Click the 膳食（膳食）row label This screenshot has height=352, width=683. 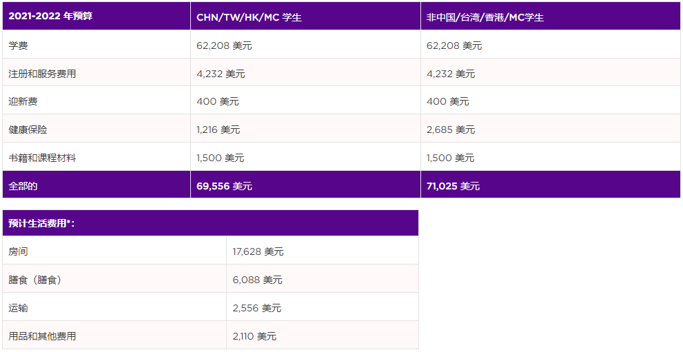[35, 280]
